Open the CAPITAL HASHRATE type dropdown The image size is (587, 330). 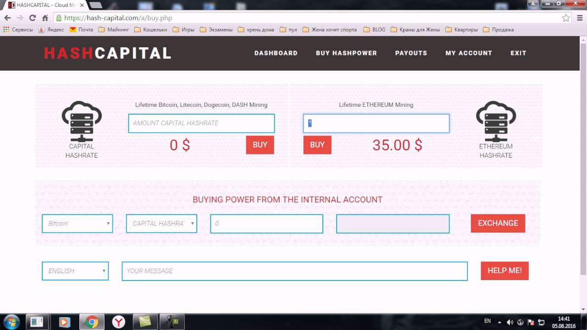click(x=161, y=224)
